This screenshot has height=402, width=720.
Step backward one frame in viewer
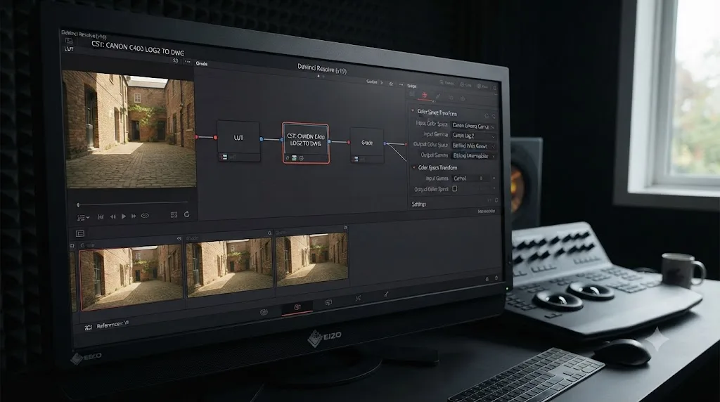pyautogui.click(x=112, y=216)
